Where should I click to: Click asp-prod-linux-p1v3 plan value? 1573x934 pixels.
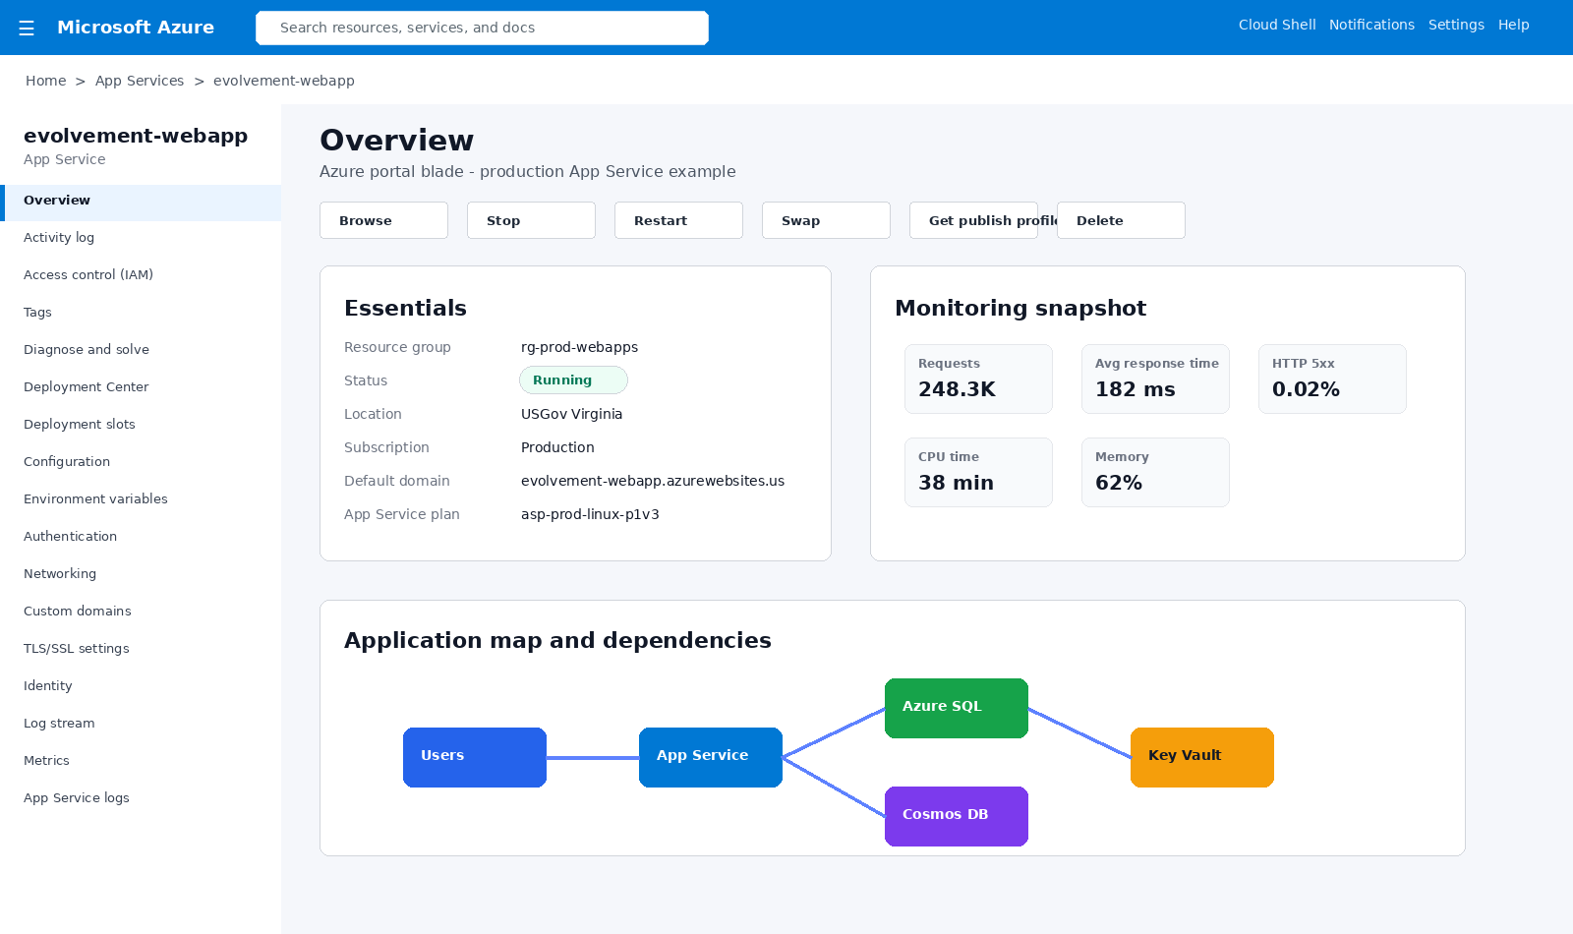[590, 514]
